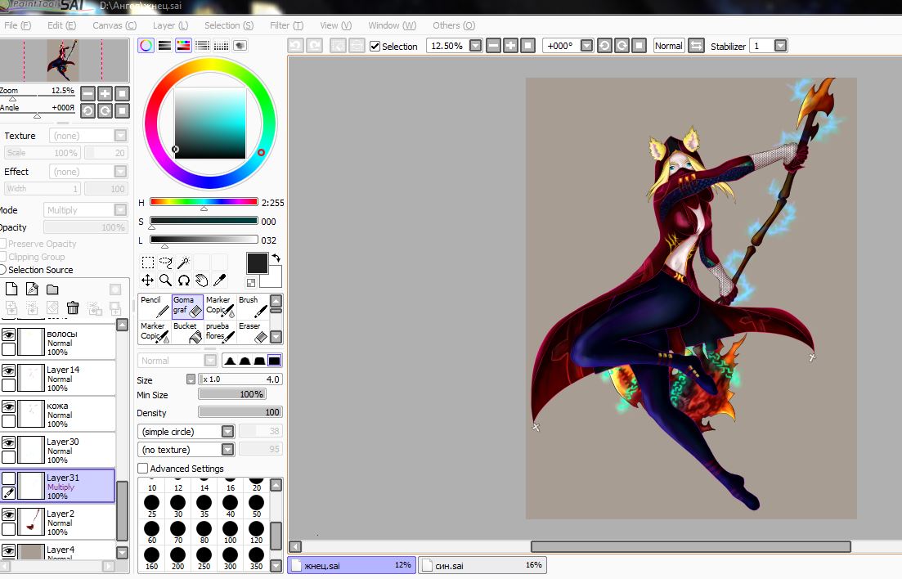Toggle visibility of Layer30
This screenshot has height=579, width=902.
8,442
